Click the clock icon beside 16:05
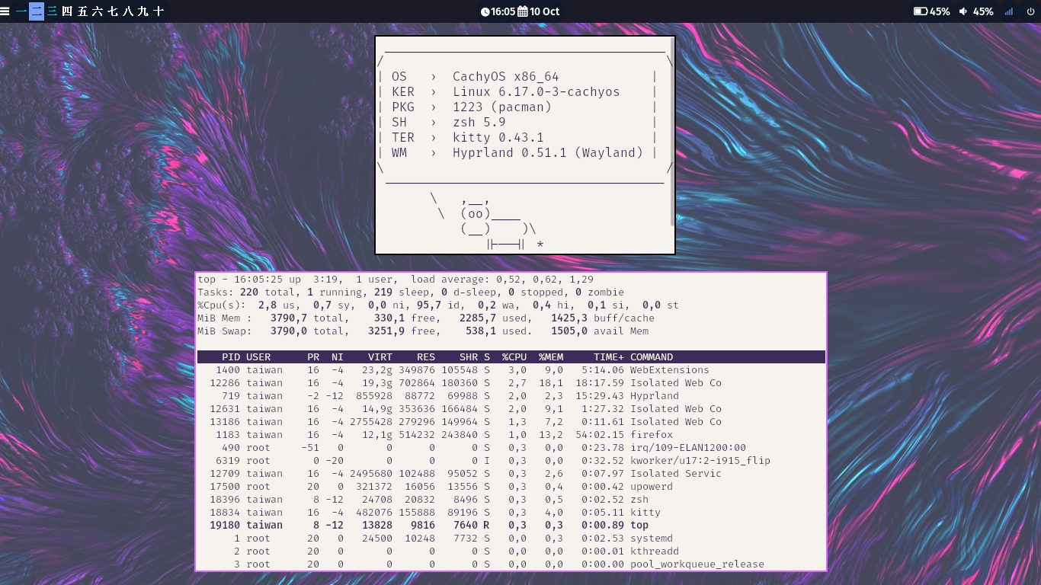This screenshot has width=1041, height=585. pos(485,11)
